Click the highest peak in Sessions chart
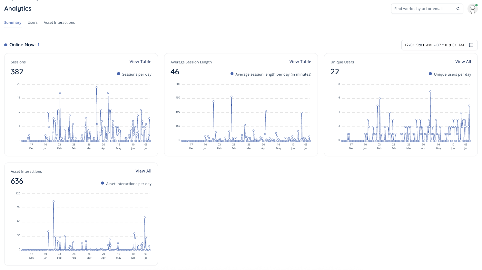482x270 pixels. pos(96,87)
